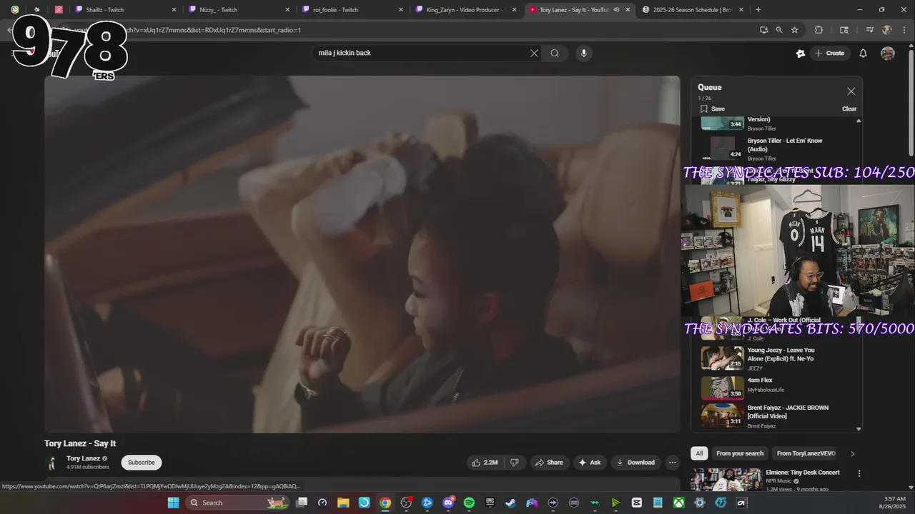Open the Chrome three-dot menu
The width and height of the screenshot is (915, 514).
click(904, 30)
